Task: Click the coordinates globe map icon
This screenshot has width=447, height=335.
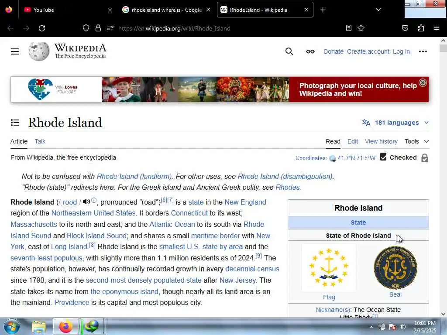Action: point(332,158)
